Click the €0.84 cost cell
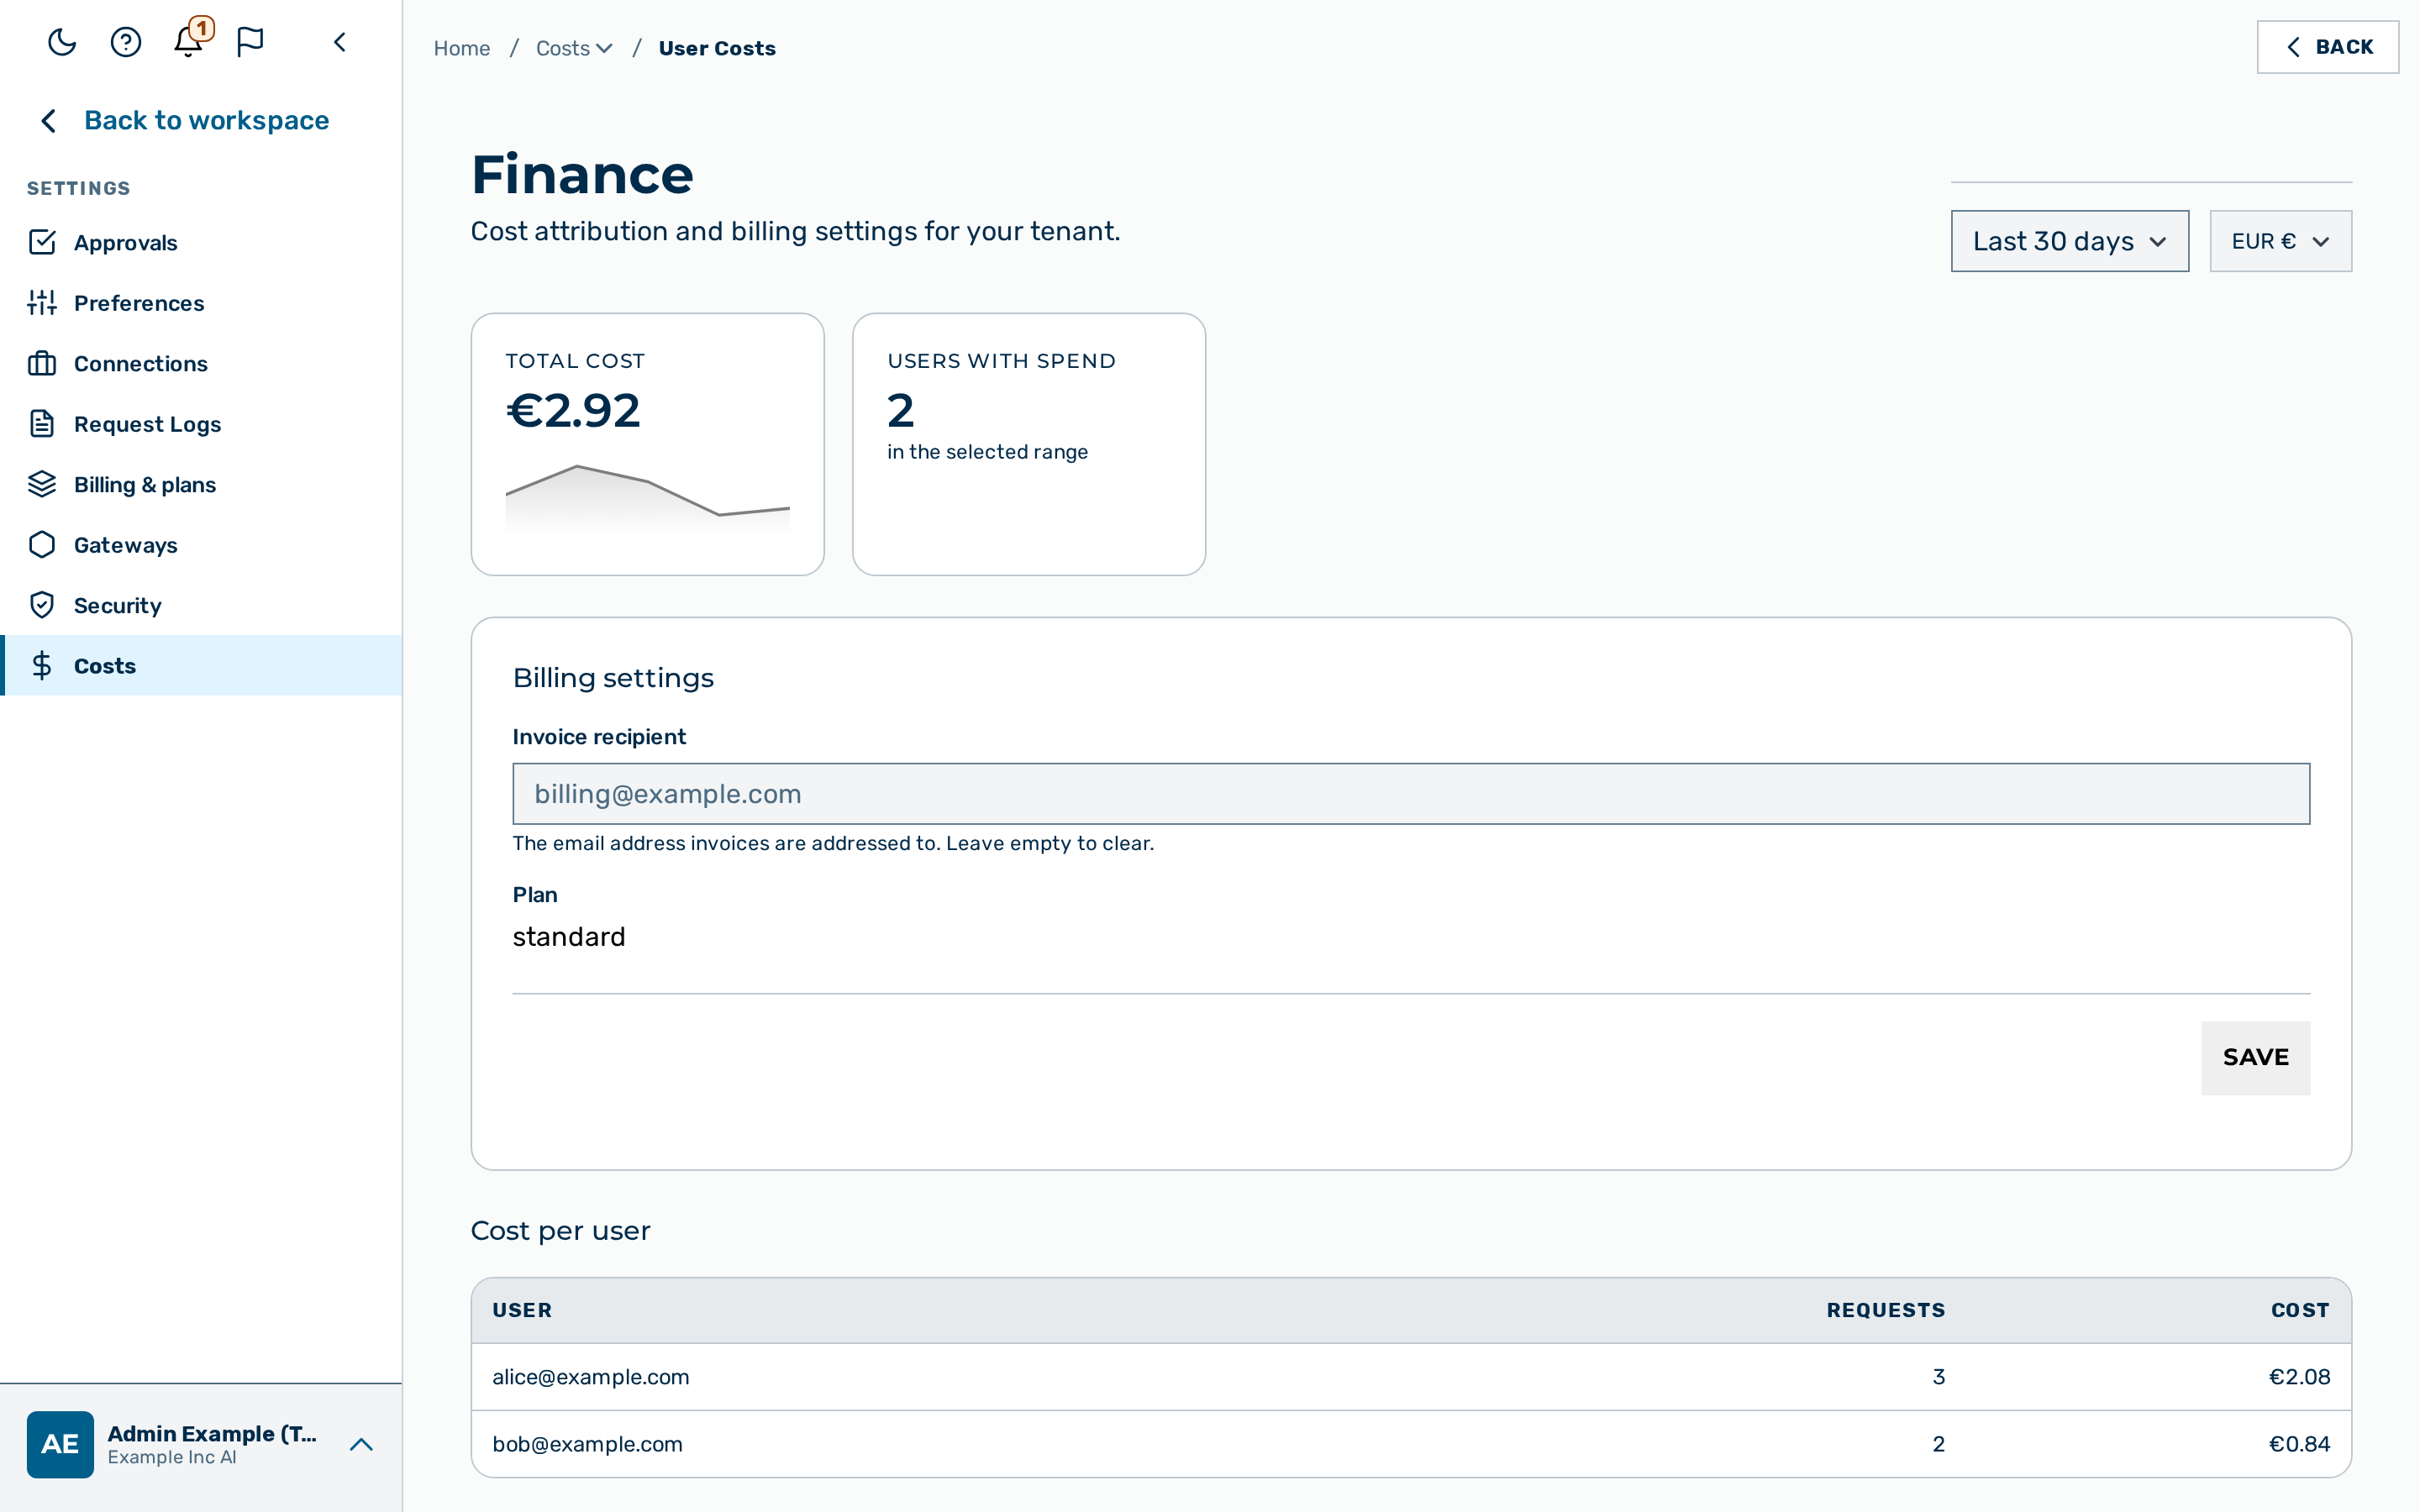The height and width of the screenshot is (1512, 2420). pos(2299,1444)
